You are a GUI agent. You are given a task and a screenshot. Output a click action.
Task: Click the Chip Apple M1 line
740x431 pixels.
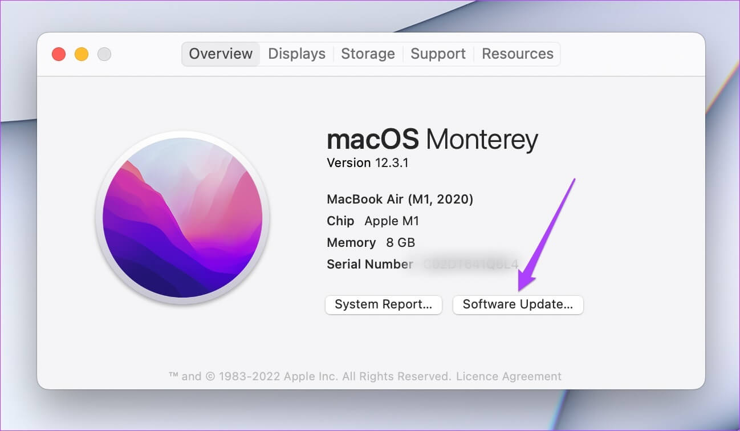[x=373, y=221]
